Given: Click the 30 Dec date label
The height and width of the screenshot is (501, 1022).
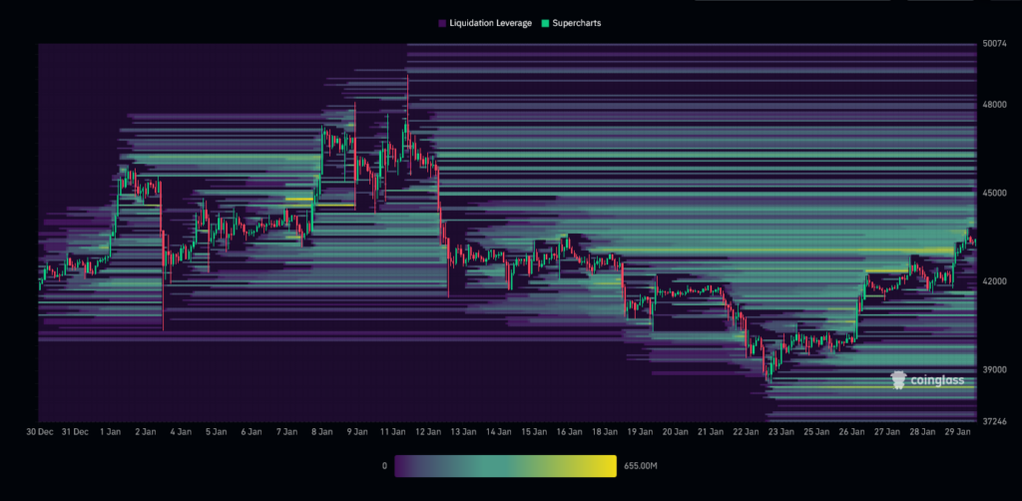Looking at the screenshot, I should pos(40,431).
